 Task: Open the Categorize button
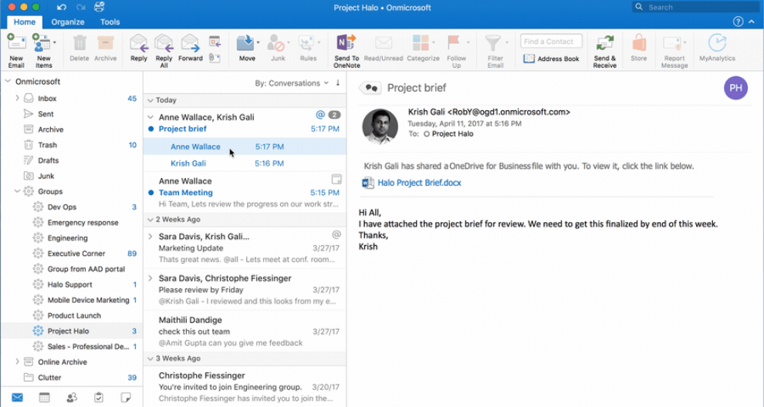[x=423, y=49]
